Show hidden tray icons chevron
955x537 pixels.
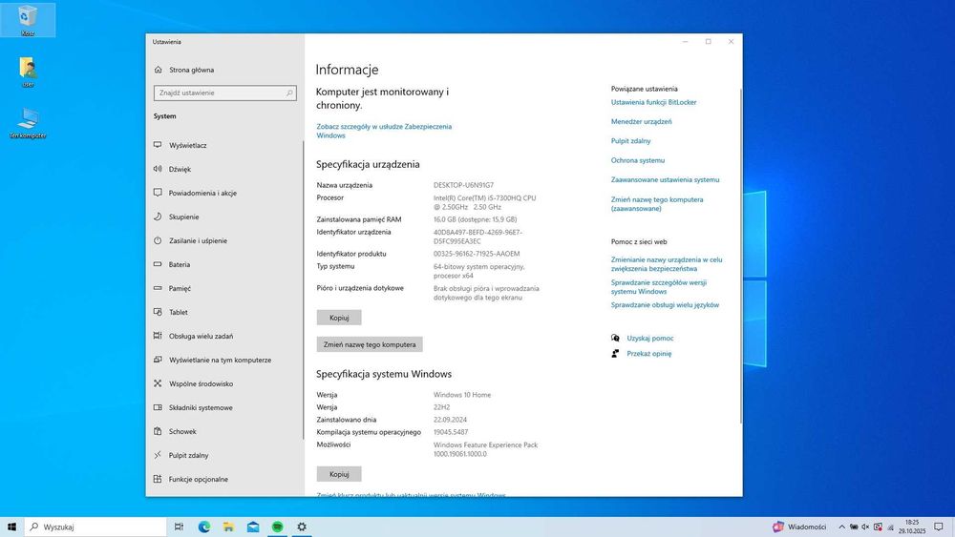(841, 527)
